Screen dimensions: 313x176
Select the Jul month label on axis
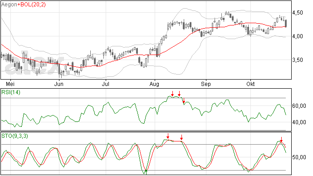[106, 84]
